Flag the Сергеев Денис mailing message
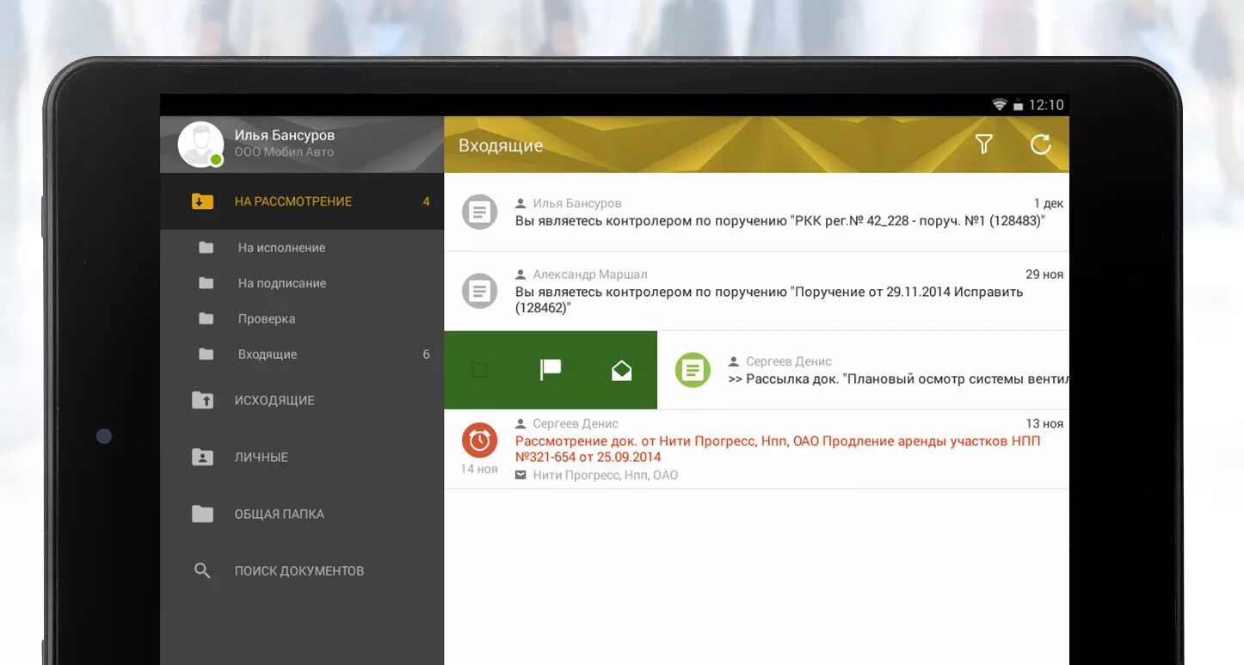 [551, 370]
